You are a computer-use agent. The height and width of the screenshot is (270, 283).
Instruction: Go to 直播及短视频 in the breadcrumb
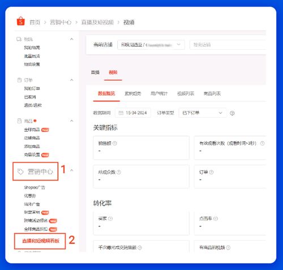coord(97,22)
